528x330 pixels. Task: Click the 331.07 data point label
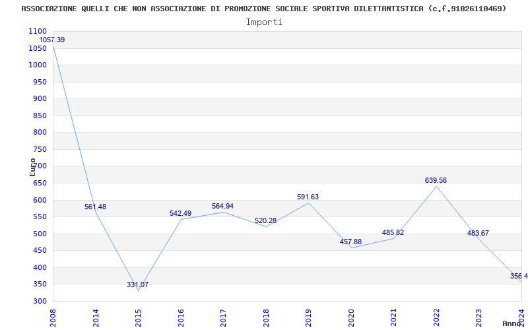[137, 284]
